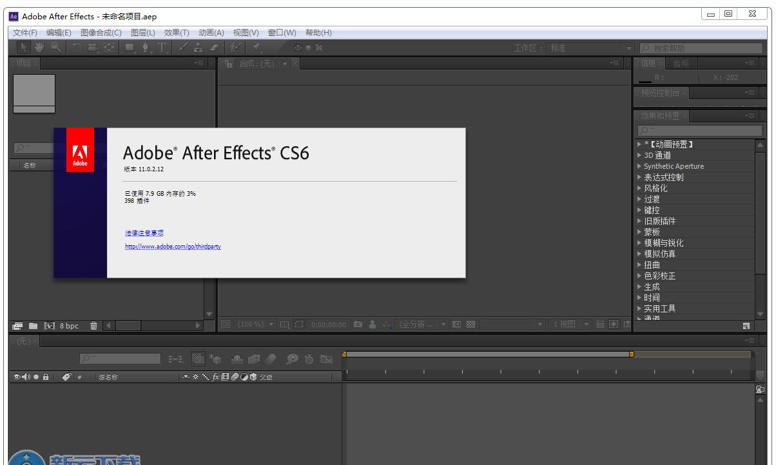Expand the Synthetic Aperture category
The width and height of the screenshot is (776, 465).
639,166
